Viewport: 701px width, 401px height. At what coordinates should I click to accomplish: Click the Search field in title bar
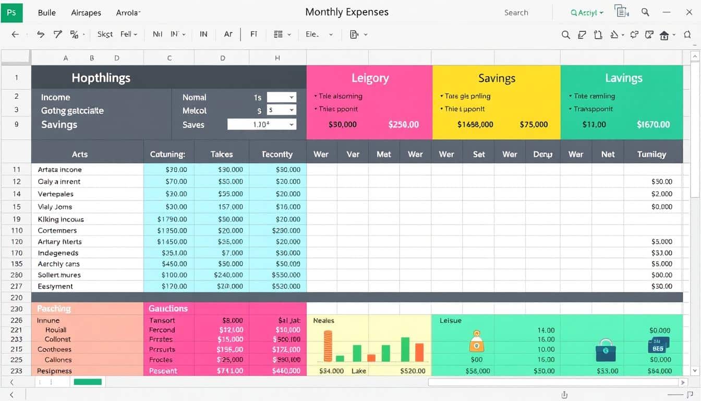point(516,13)
